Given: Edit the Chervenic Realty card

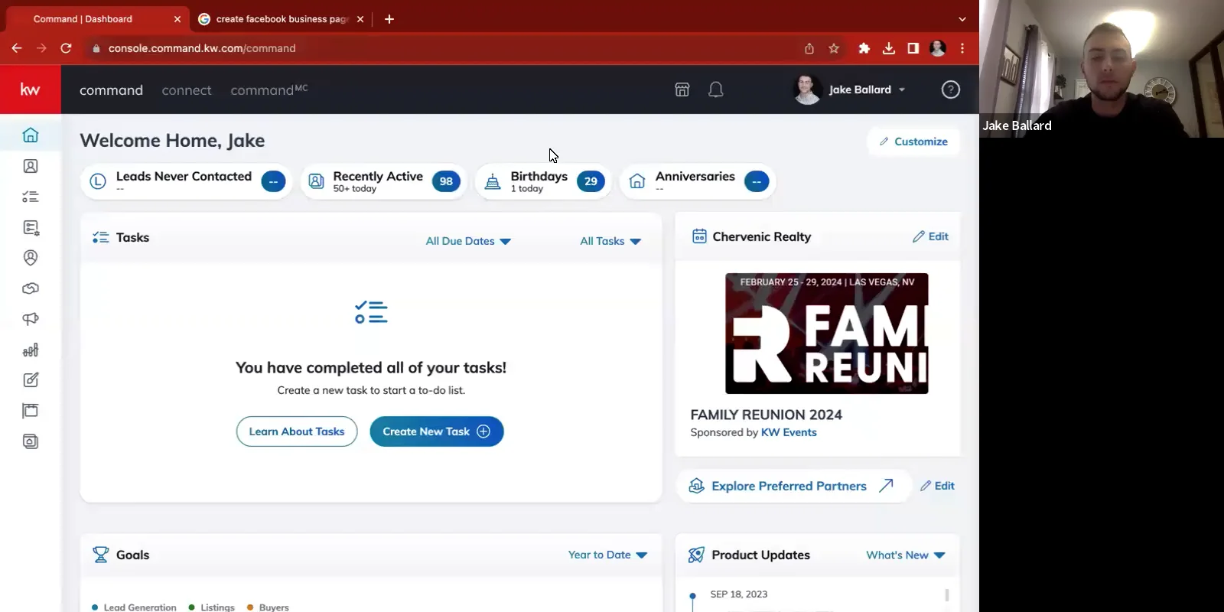Looking at the screenshot, I should (930, 236).
